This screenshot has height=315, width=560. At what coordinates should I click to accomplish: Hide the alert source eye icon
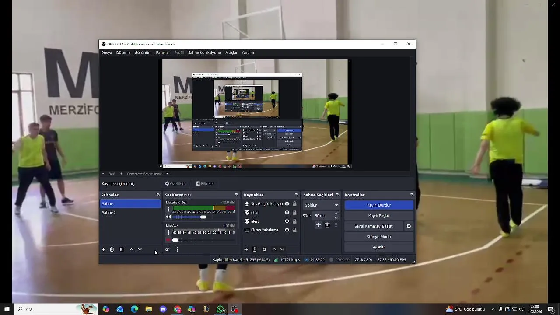coord(287,221)
